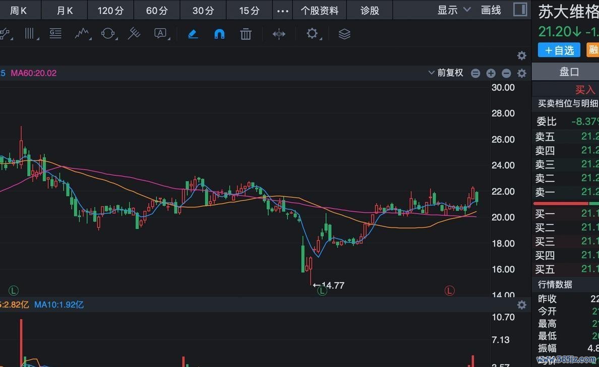Click 买卖档位与明细 header
599x367 pixels.
[x=568, y=103]
